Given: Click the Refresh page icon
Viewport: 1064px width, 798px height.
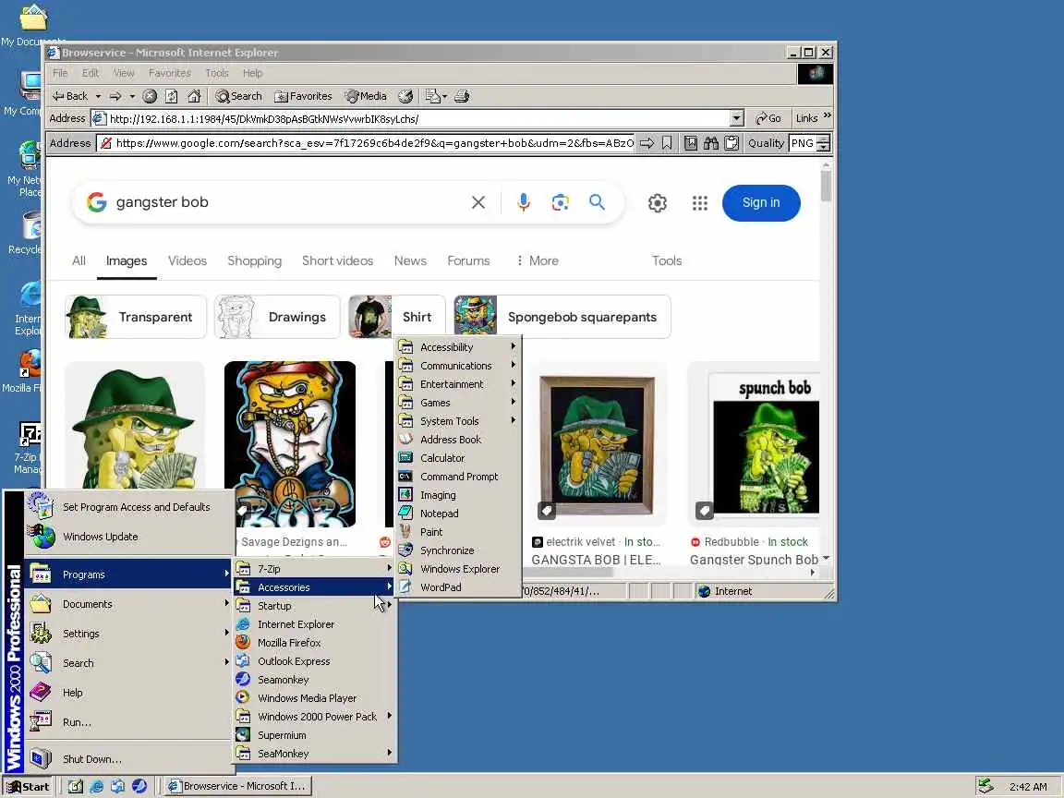Looking at the screenshot, I should pos(172,96).
